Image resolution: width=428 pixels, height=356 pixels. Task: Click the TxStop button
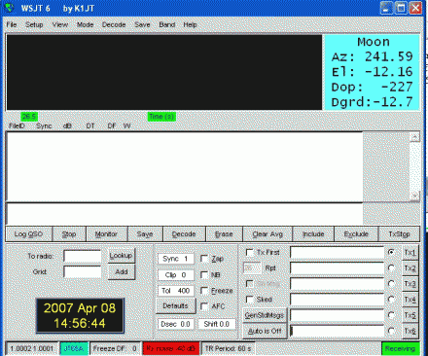tap(399, 234)
